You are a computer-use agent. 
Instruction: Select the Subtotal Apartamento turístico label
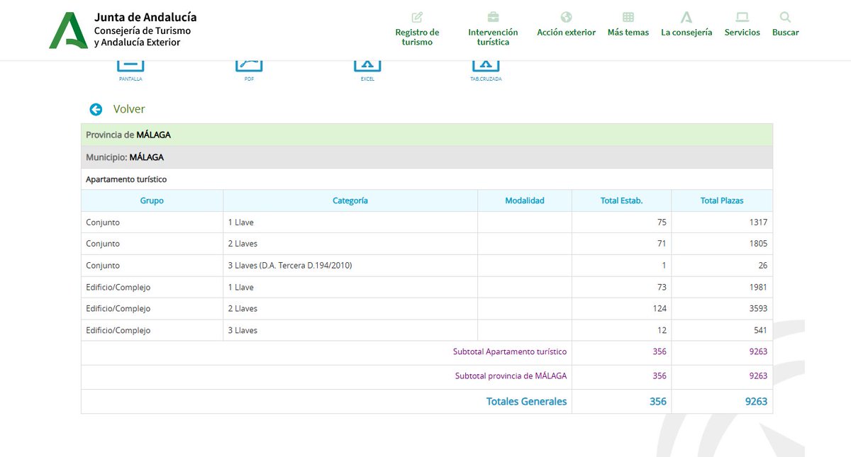click(x=510, y=352)
